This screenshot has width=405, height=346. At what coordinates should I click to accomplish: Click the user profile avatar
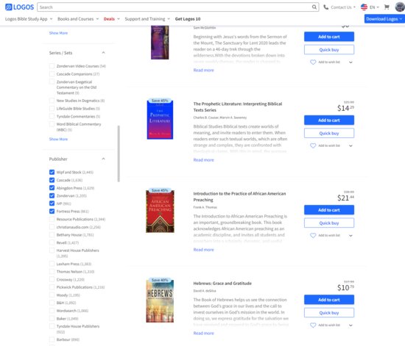[400, 7]
